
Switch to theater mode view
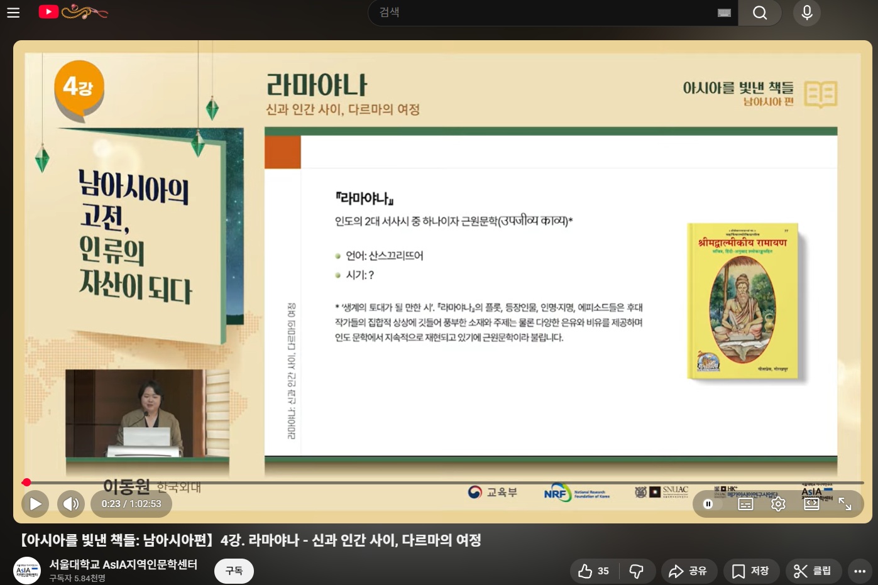[x=811, y=504]
